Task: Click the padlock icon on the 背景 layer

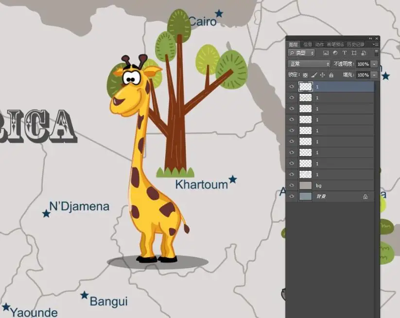Action: pos(365,196)
